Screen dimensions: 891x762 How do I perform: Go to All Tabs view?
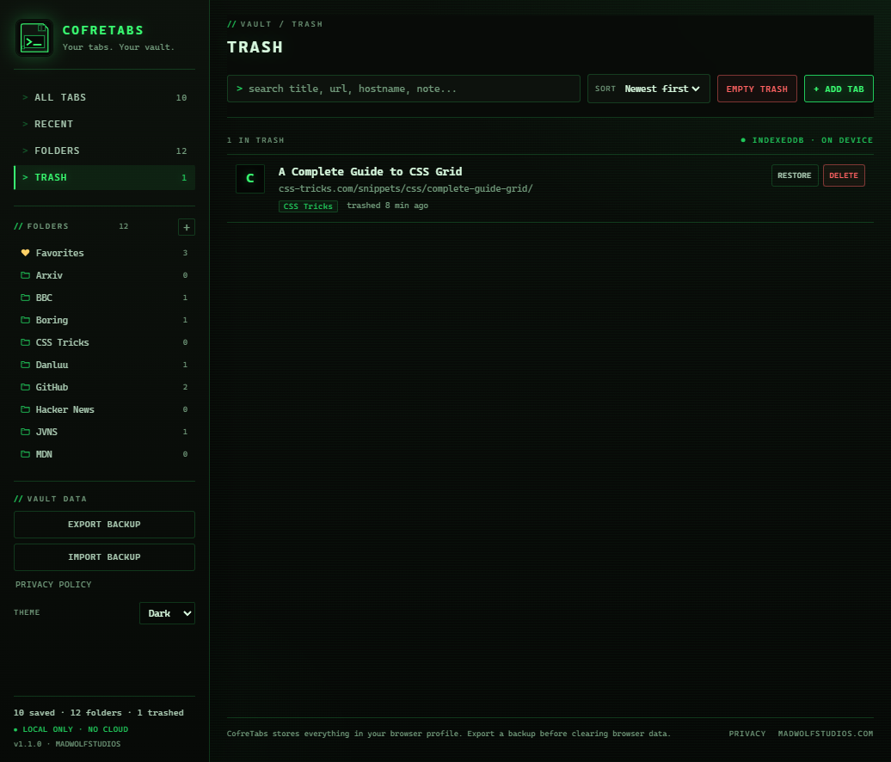coord(105,97)
